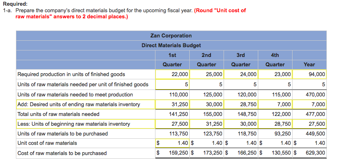Click 3rd Quarter ending inventory cell 28,750
The image size is (337, 166).
pyautogui.click(x=241, y=105)
